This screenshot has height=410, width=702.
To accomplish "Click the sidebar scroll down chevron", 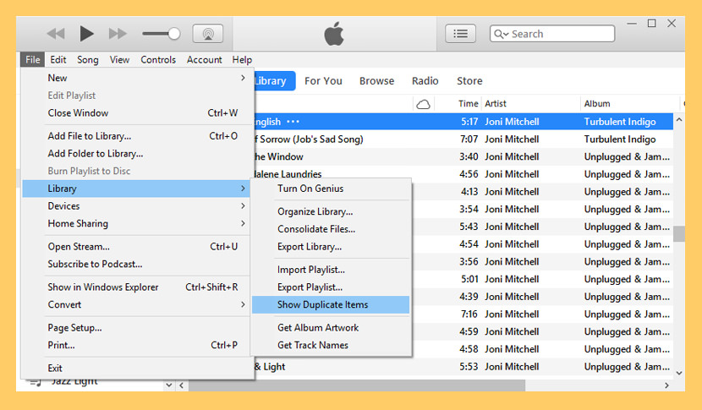I will [x=169, y=385].
